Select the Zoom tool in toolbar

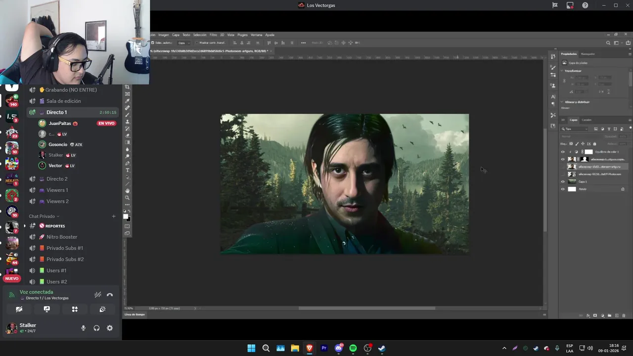click(127, 198)
